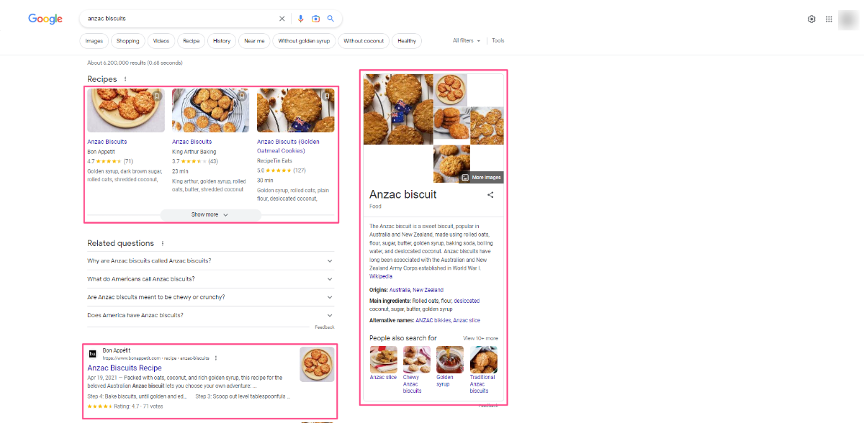Open Anzac Biscuits Golden Oatmeal Cookies recipe

(x=289, y=146)
